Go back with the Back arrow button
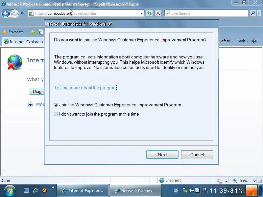The width and height of the screenshot is (263, 197). [6, 13]
